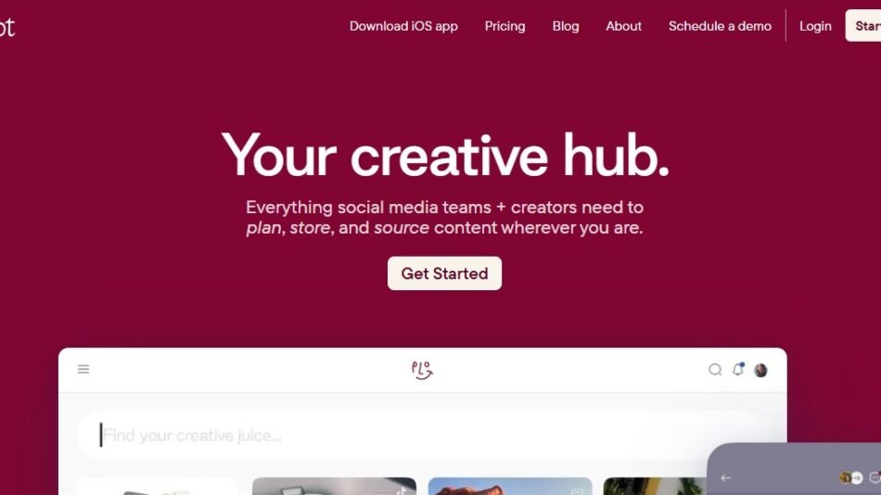Image resolution: width=881 pixels, height=495 pixels.
Task: Click the Plot smiley logo in the preview header
Action: pos(422,370)
